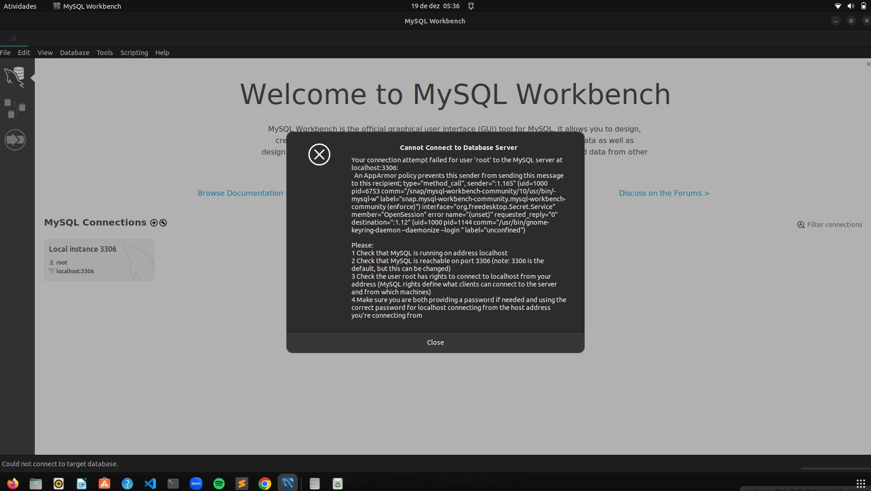The height and width of the screenshot is (491, 871).
Task: Launch Visual Studio Code from the dock
Action: coord(150,484)
